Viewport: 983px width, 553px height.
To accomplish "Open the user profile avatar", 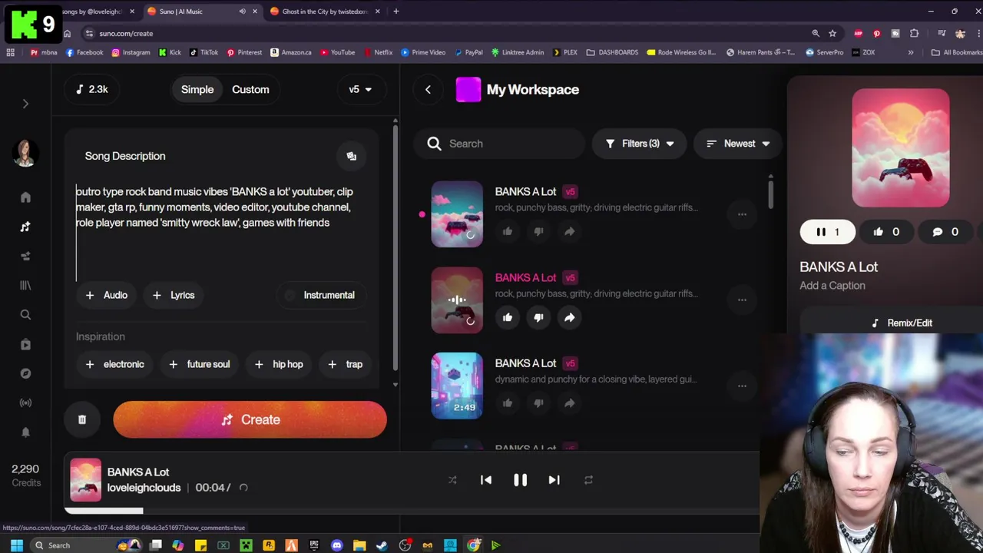I will 25,153.
